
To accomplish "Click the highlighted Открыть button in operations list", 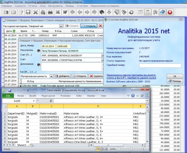I will click(89, 26).
